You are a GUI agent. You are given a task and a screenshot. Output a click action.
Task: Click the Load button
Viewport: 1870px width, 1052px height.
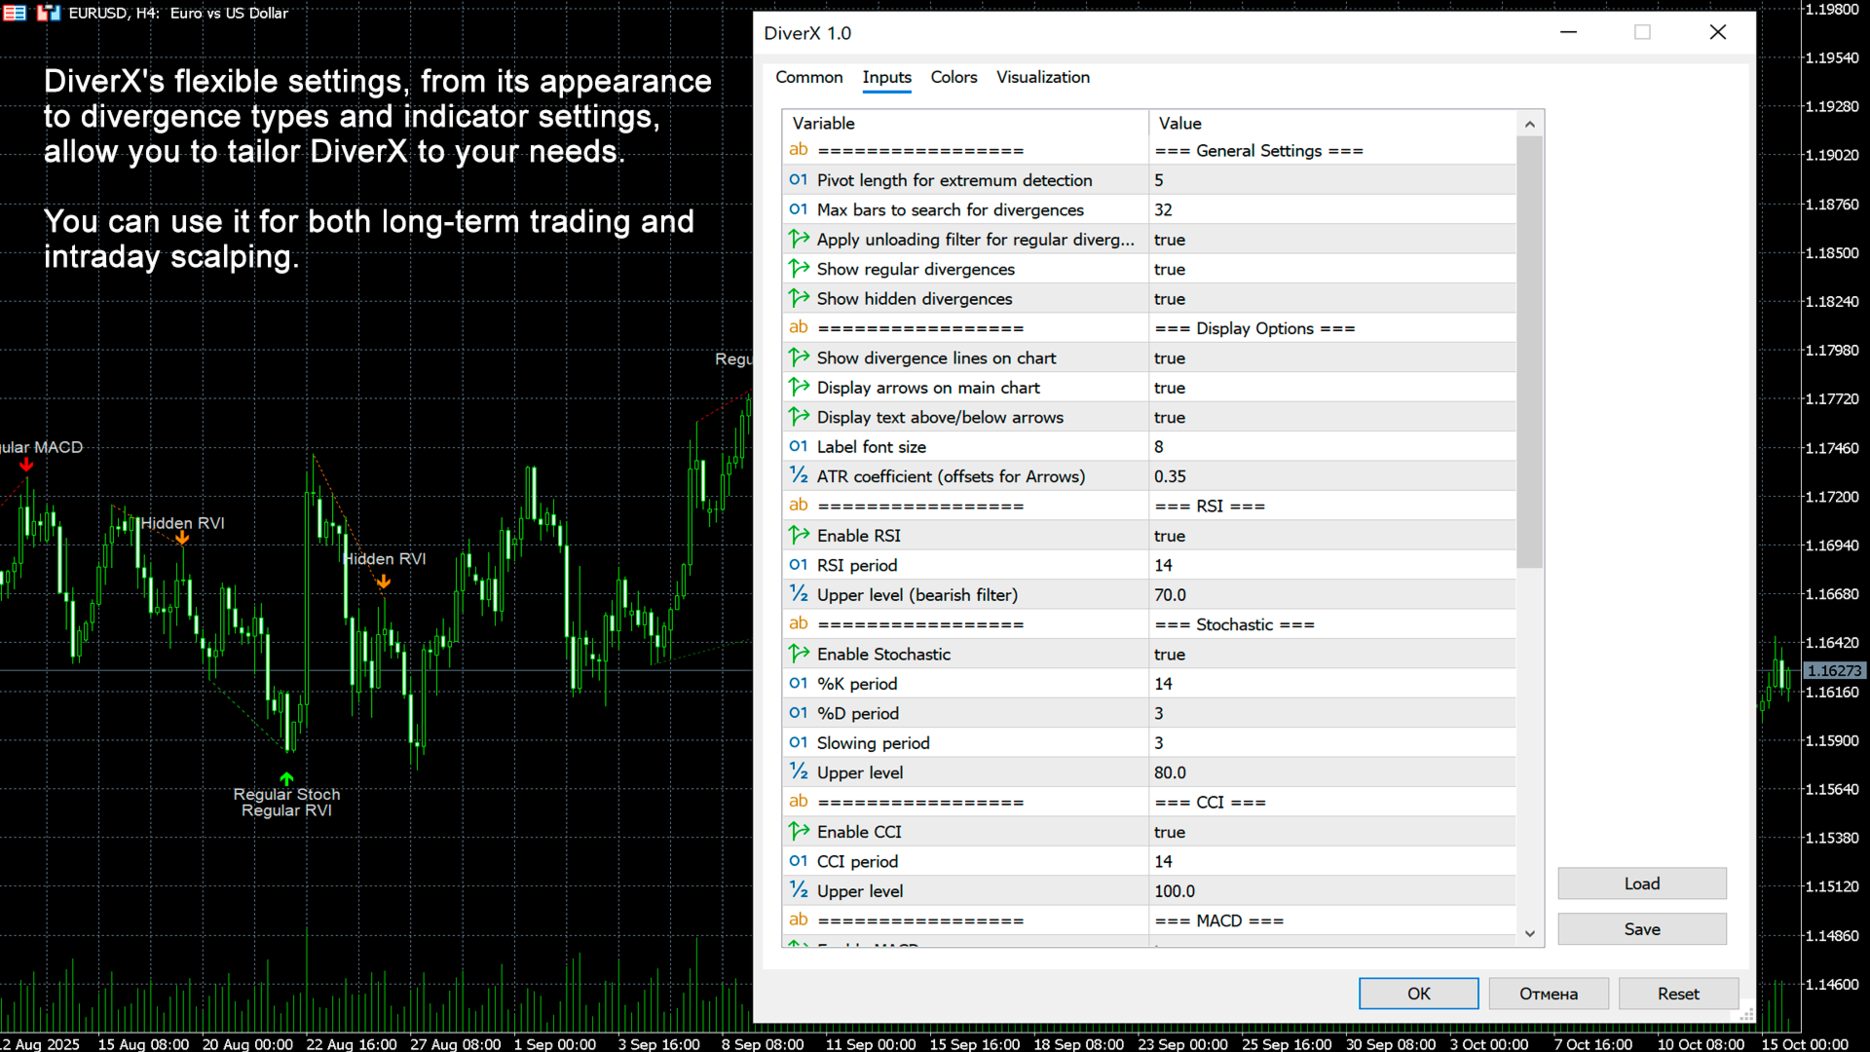point(1641,883)
